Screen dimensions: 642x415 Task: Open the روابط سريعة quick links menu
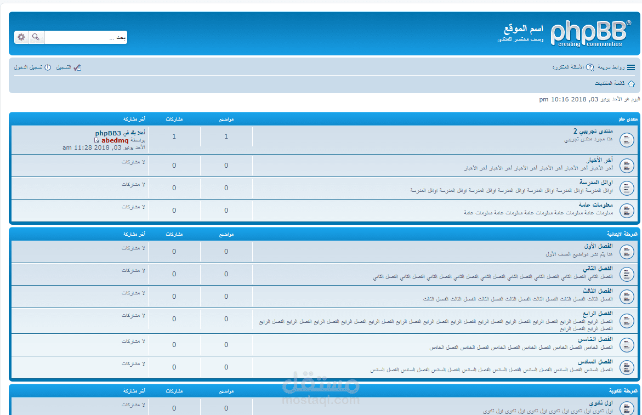point(610,67)
